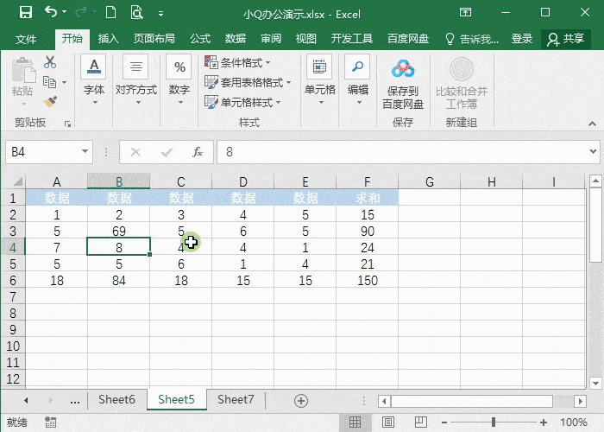Click the 共享 share button
Image resolution: width=604 pixels, height=432 pixels.
566,39
